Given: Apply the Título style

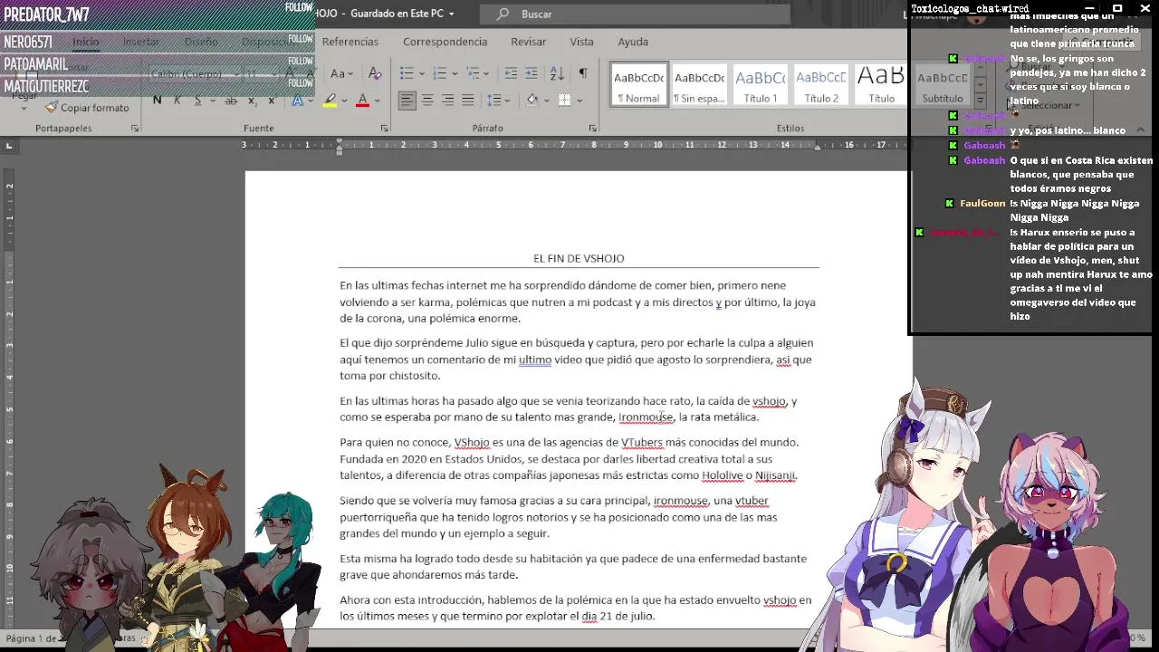Looking at the screenshot, I should [x=881, y=85].
